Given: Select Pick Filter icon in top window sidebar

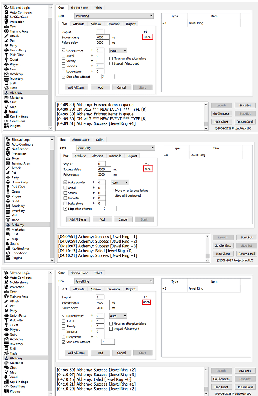Looking at the screenshot, I should point(6,55).
